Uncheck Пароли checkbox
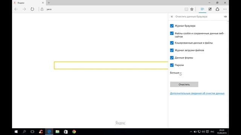Viewport: 241px width, 135px height. tap(172, 65)
